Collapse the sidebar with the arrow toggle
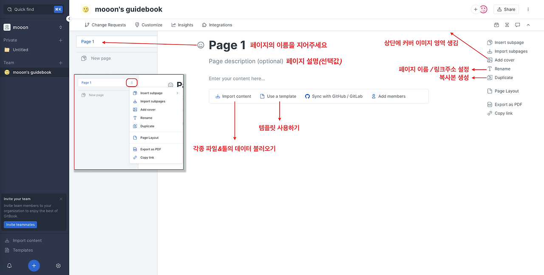Screen dimensions: 544x275 pos(69,19)
